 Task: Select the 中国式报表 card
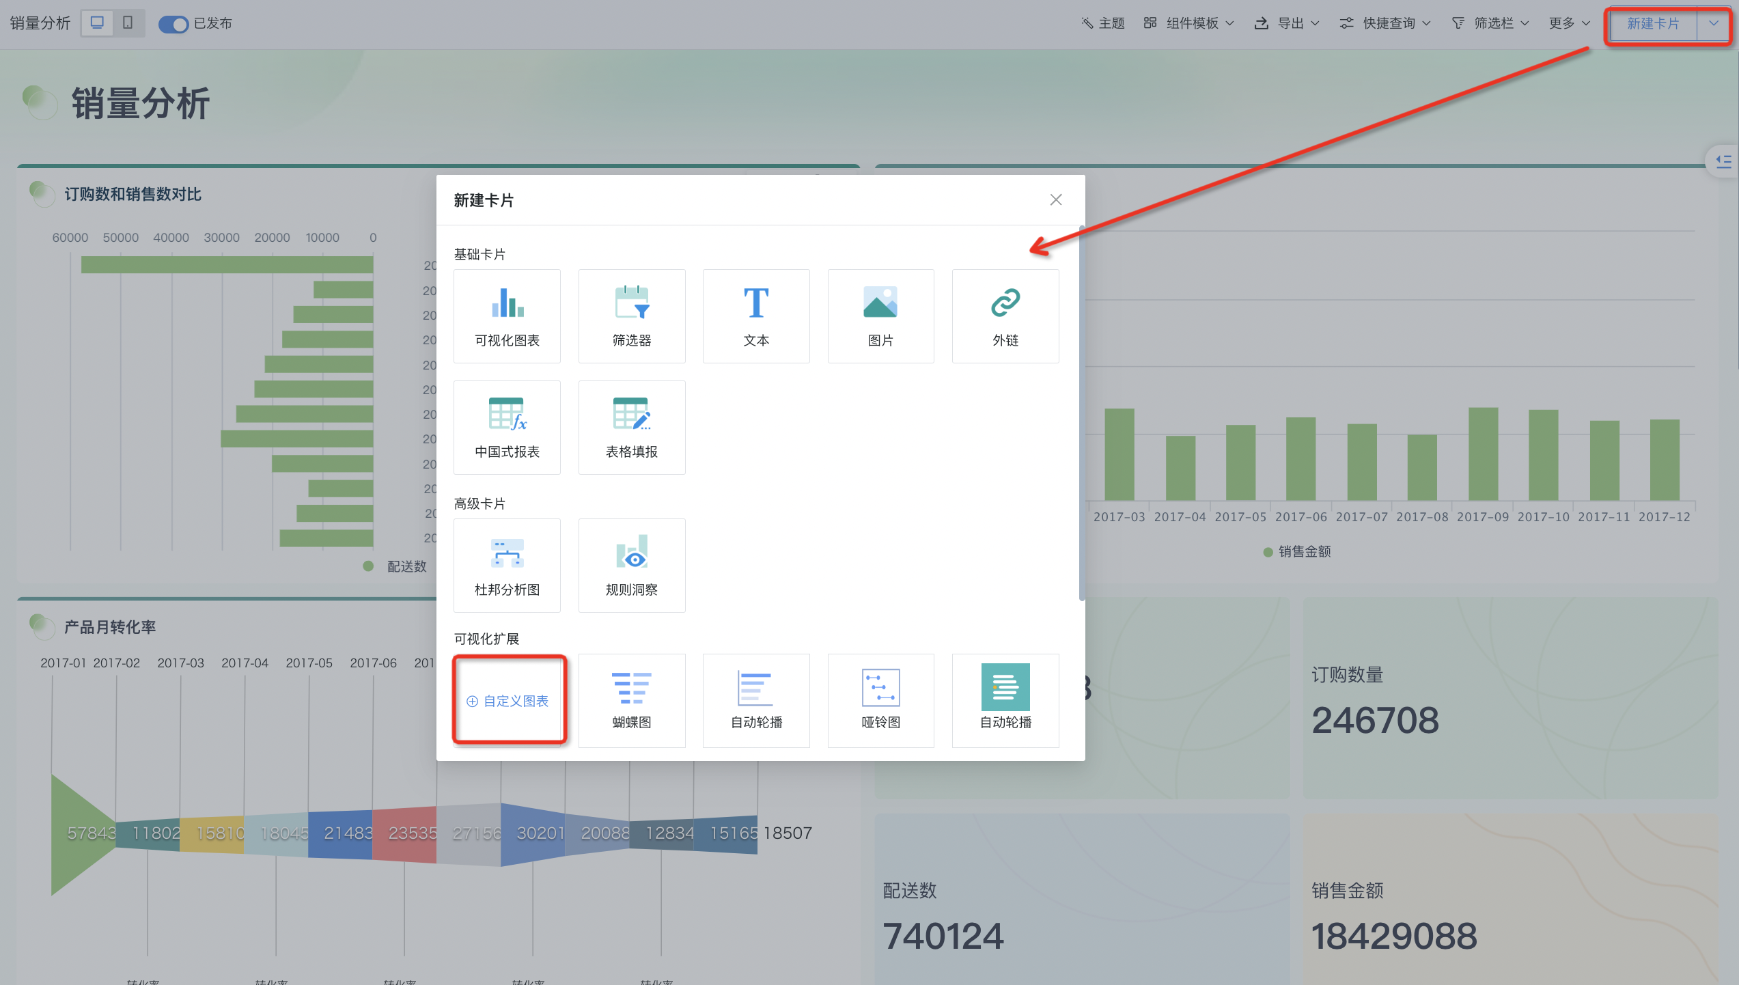coord(507,427)
